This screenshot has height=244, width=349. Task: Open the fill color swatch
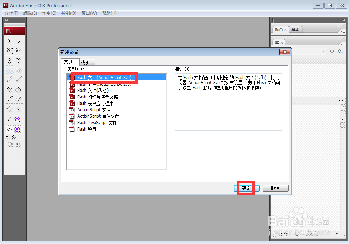pos(18,130)
